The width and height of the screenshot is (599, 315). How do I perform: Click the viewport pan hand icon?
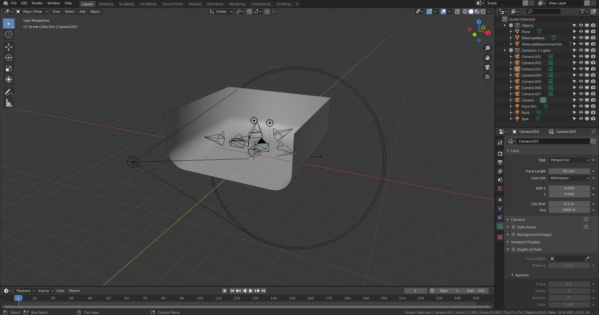[487, 58]
